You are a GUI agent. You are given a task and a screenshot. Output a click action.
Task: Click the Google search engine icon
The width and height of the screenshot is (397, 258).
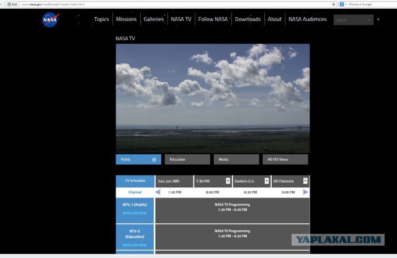pos(342,4)
